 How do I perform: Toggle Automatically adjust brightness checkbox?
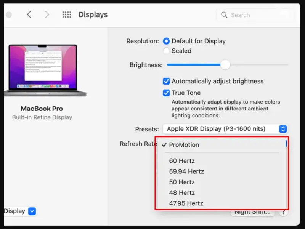[166, 81]
